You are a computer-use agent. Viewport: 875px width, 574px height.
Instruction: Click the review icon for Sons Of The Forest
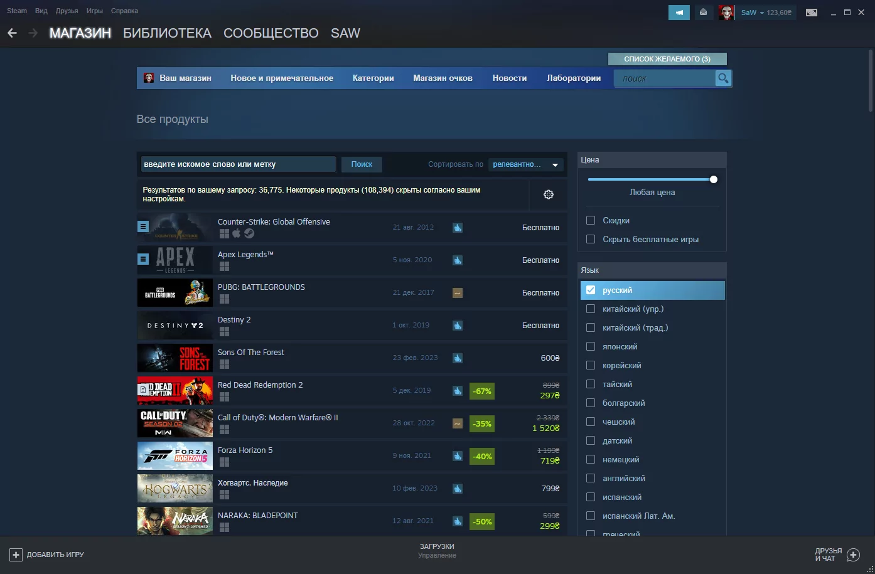[x=458, y=358]
